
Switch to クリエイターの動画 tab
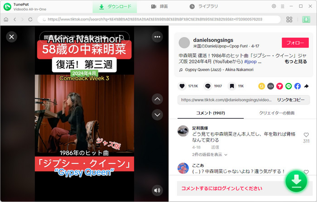click(277, 113)
